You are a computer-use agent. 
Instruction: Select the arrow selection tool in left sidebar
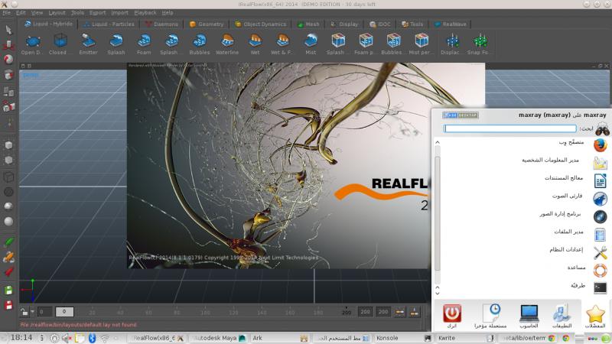(8, 30)
